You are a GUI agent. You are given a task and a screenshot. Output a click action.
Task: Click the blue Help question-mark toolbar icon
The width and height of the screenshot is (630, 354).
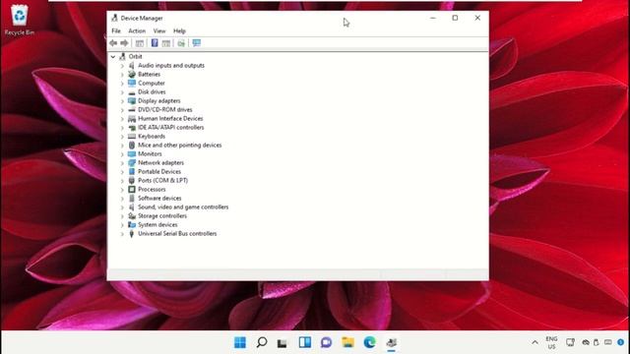(155, 43)
